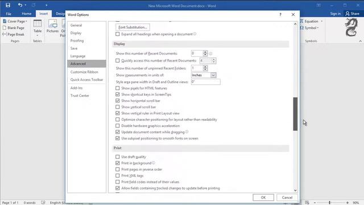The image size is (364, 205).
Task: Click the info icon by Print in background
Action: (153, 163)
